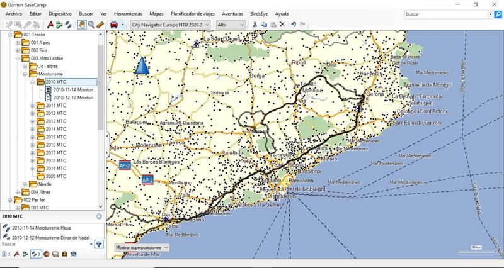The width and height of the screenshot is (504, 268).
Task: Collapse the Mototurisme folder
Action: [25, 74]
